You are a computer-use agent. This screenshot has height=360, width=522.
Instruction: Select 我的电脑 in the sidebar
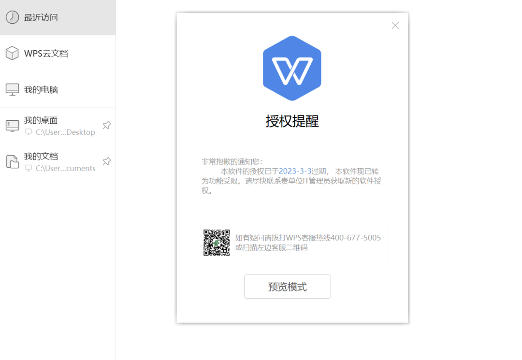tap(58, 89)
